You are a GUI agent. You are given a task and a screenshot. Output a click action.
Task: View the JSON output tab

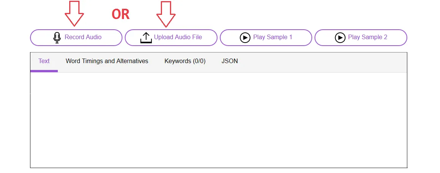(x=230, y=61)
